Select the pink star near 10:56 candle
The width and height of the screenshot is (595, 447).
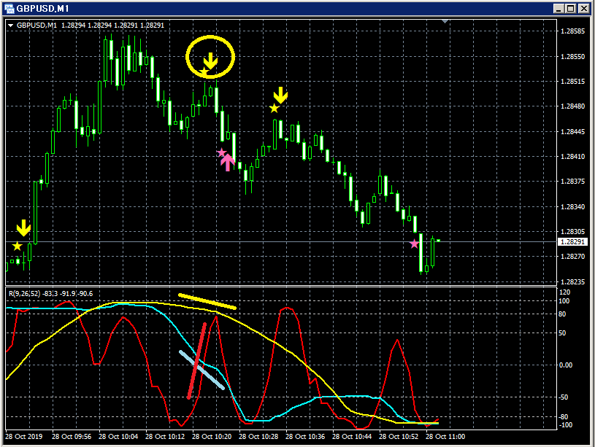[415, 244]
